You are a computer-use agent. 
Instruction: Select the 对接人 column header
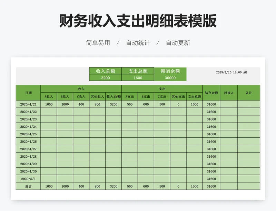click(x=229, y=93)
